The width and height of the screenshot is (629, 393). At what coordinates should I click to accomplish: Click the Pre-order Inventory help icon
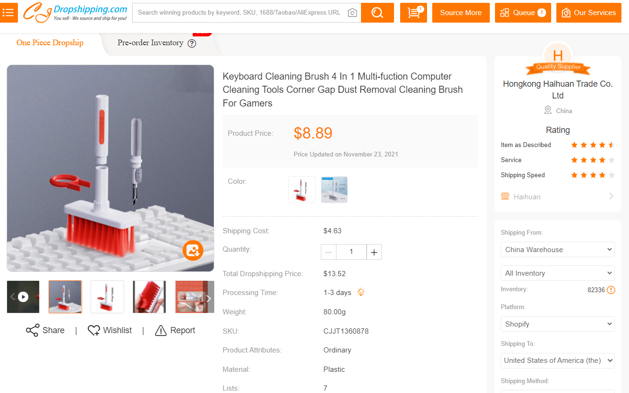point(192,43)
